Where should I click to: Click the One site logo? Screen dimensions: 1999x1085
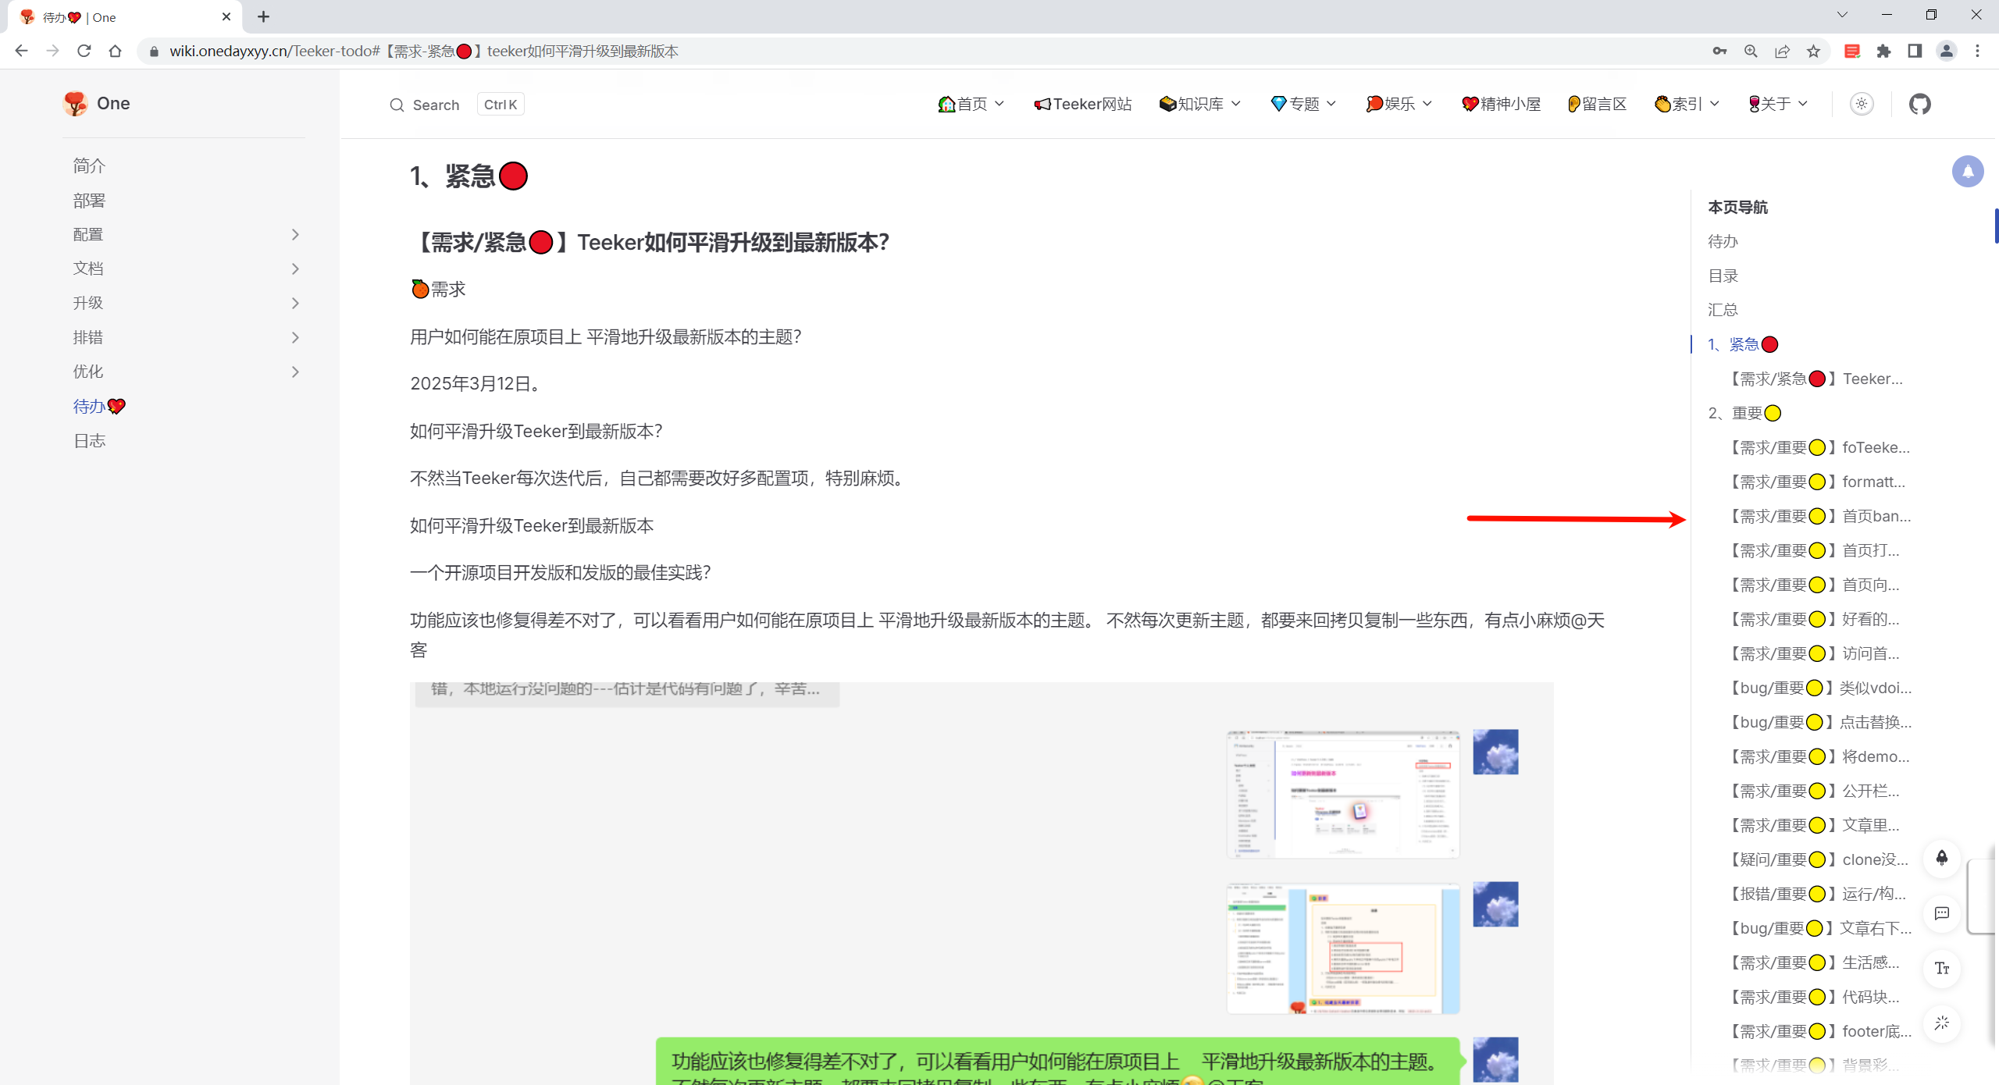97,104
